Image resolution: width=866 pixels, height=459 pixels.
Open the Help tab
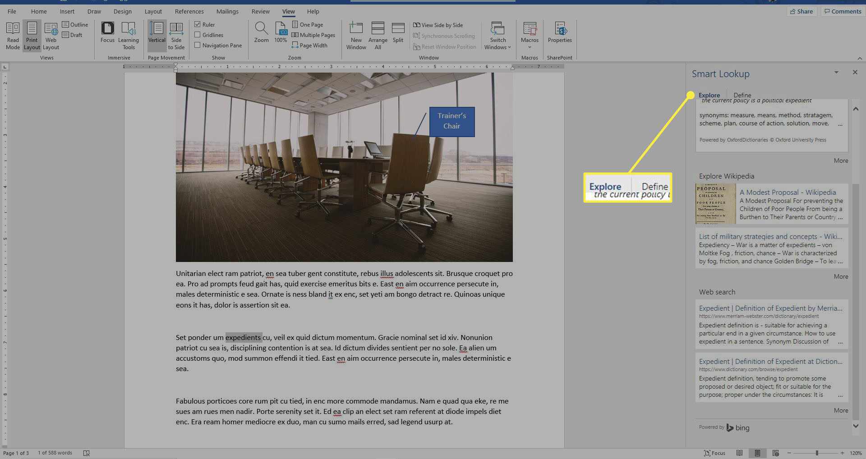point(313,11)
